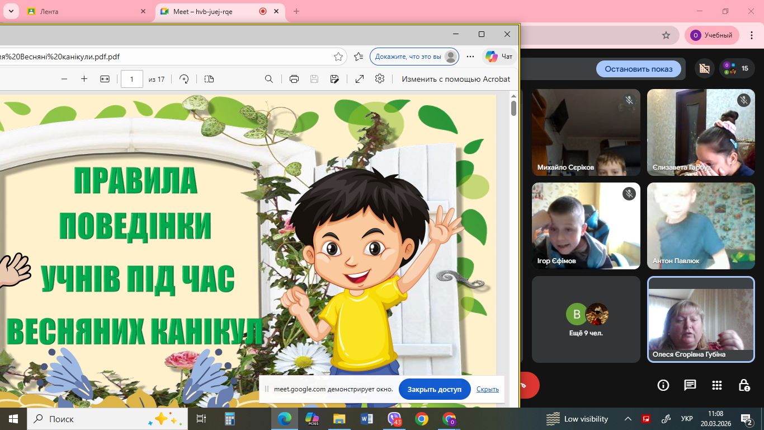The height and width of the screenshot is (430, 764).
Task: Click the PDF print icon
Action: (x=294, y=79)
